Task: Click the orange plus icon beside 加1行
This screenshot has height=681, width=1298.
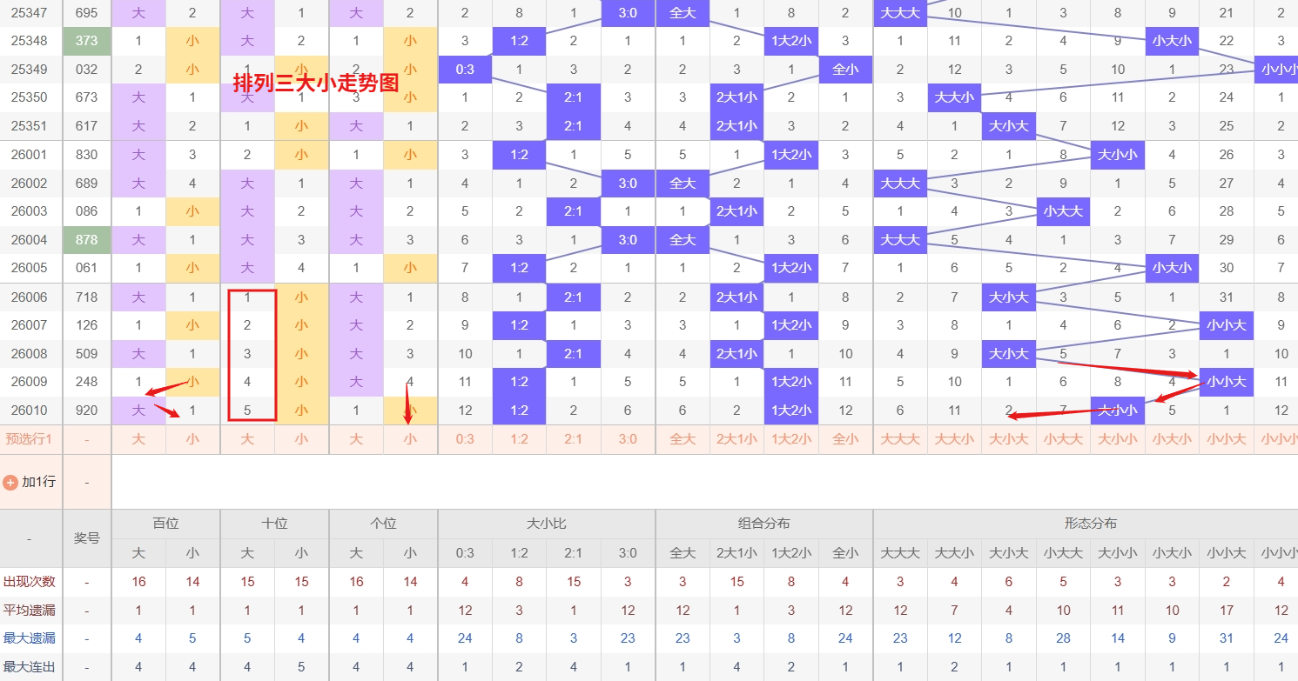Action: point(10,482)
